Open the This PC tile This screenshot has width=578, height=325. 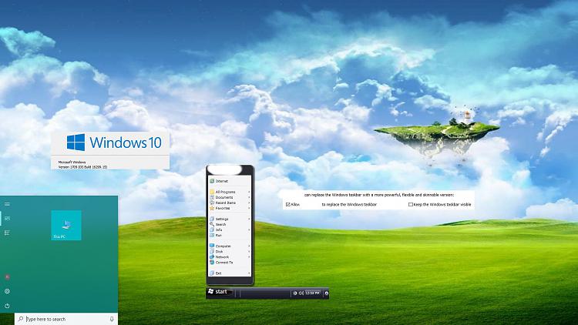coord(66,226)
